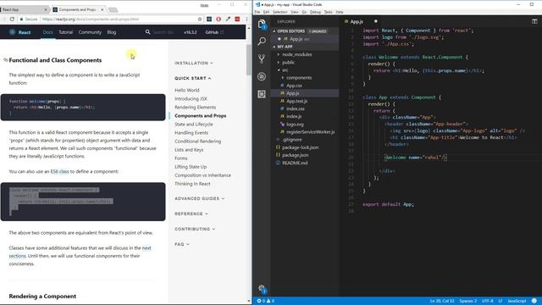Expand the Reference docs section
This screenshot has width=542, height=305.
point(191,213)
